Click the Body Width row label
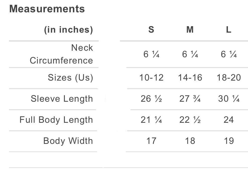248x175 pixels. (68, 141)
